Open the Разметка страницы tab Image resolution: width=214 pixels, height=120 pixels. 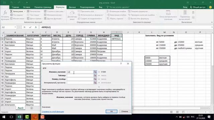coord(43,7)
